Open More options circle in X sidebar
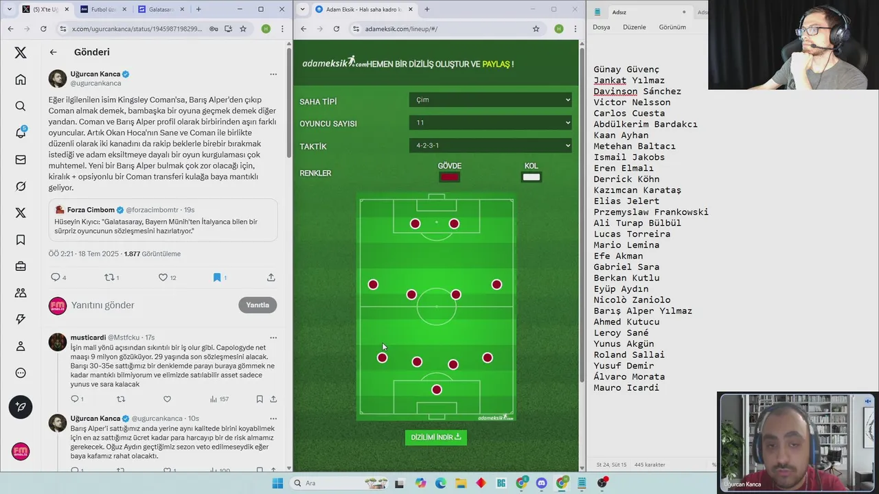Viewport: 879px width, 494px height. pos(21,373)
